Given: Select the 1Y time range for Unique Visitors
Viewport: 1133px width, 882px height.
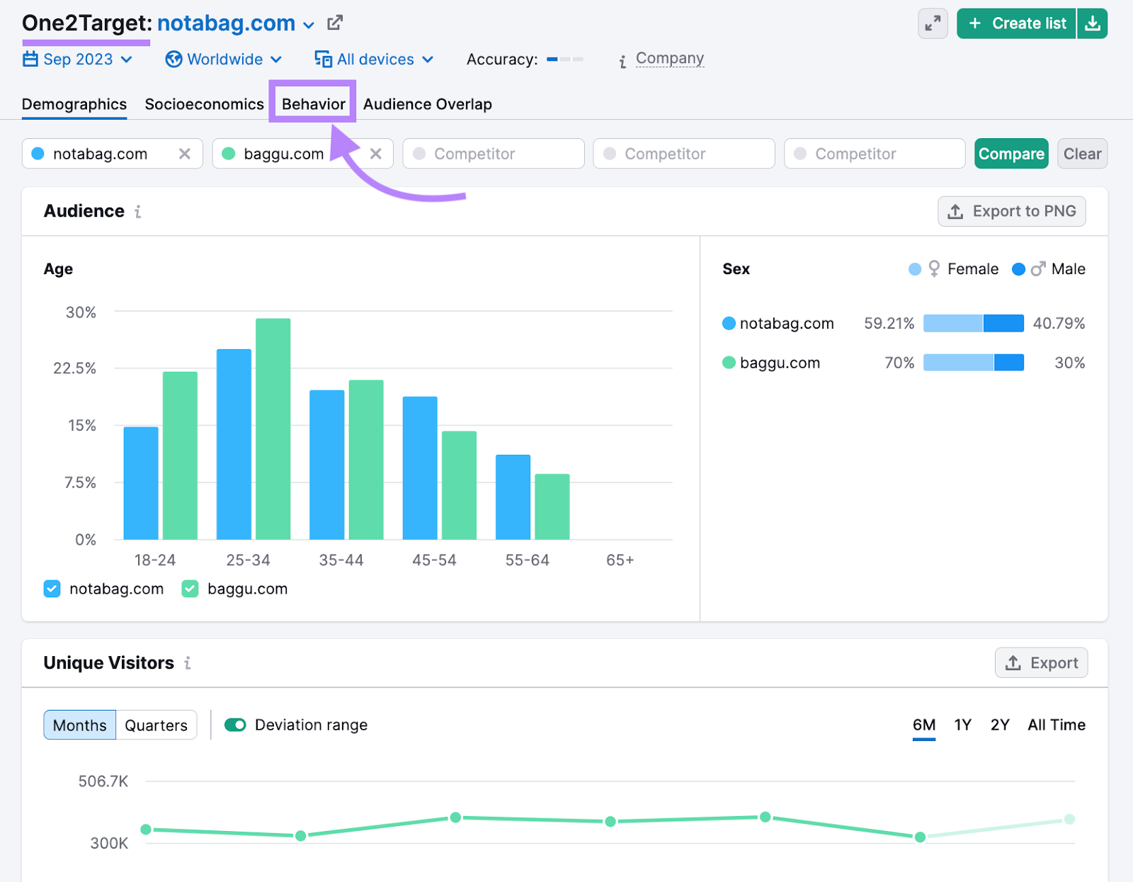Looking at the screenshot, I should [x=962, y=725].
